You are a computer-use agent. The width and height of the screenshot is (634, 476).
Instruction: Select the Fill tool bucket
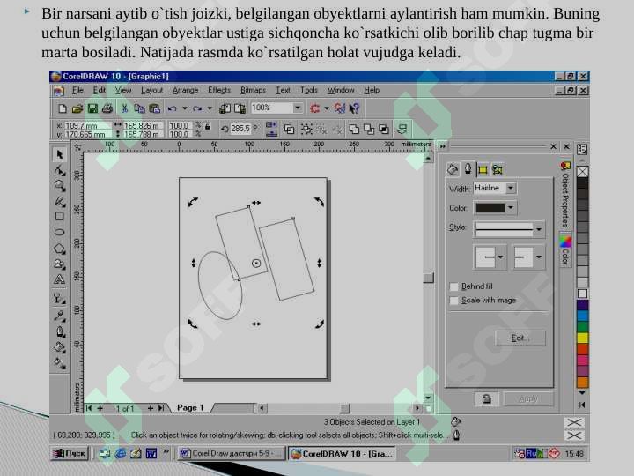(60, 347)
